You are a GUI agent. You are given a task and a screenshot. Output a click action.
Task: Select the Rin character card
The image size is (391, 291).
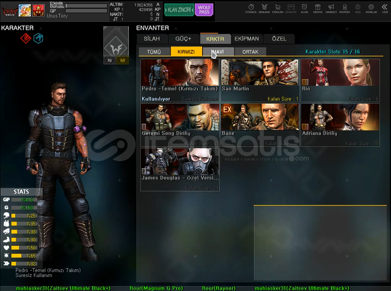[340, 80]
